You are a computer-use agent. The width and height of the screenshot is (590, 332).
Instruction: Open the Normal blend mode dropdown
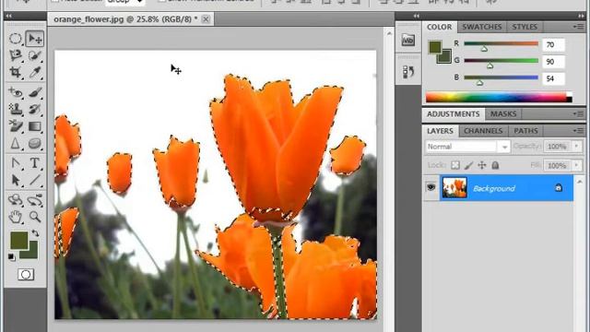pyautogui.click(x=467, y=147)
